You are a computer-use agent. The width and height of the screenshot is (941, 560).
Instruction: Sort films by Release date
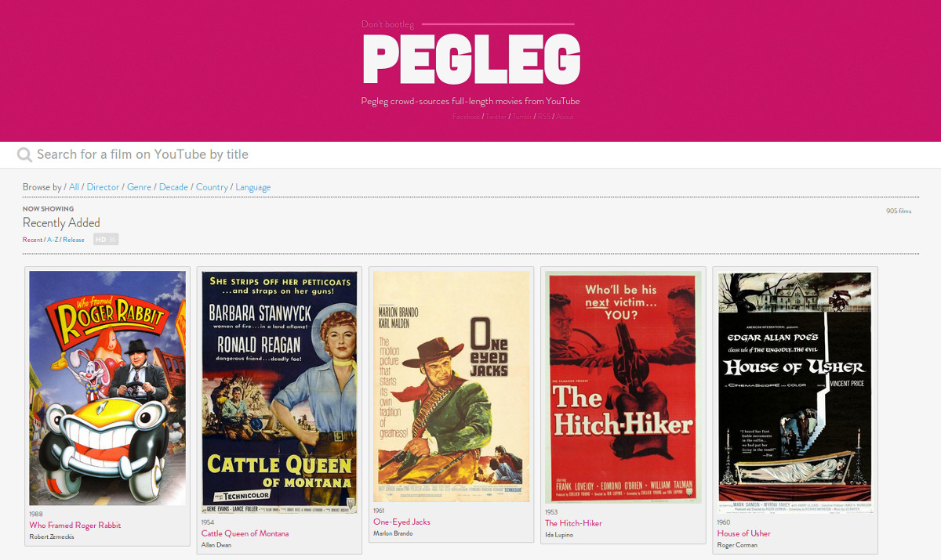coord(74,240)
